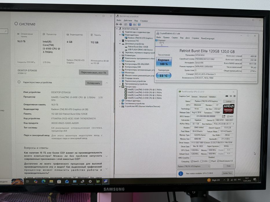The height and width of the screenshot is (202, 270).
Task: Select Radeon (TM) RX 470 Graphics tree item
Action: [x=140, y=38]
